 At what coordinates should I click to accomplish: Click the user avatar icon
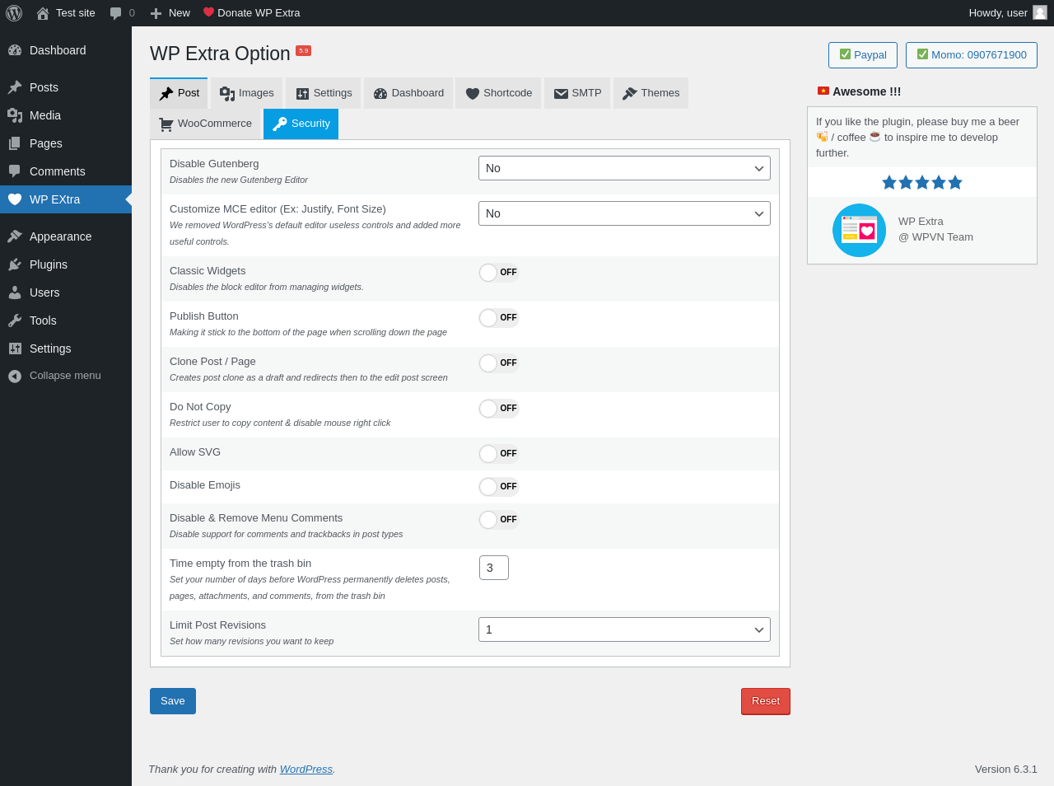[x=1040, y=12]
